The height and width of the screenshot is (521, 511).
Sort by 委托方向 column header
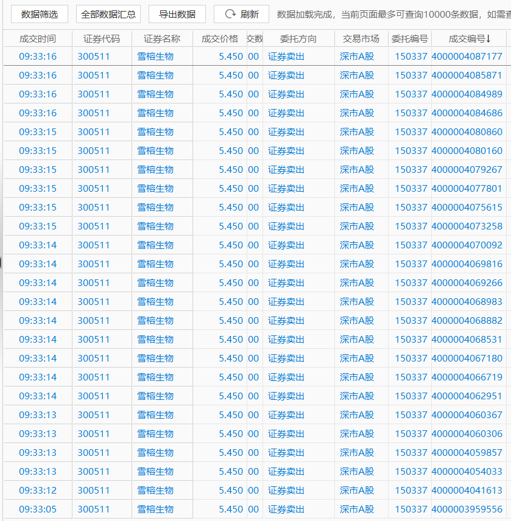tap(298, 39)
